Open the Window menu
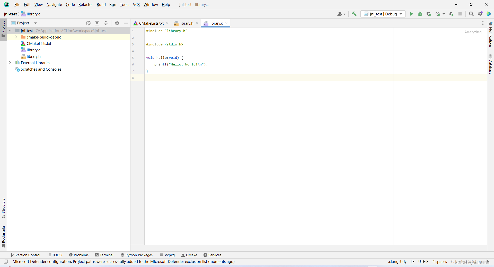The image size is (494, 267). [x=151, y=5]
